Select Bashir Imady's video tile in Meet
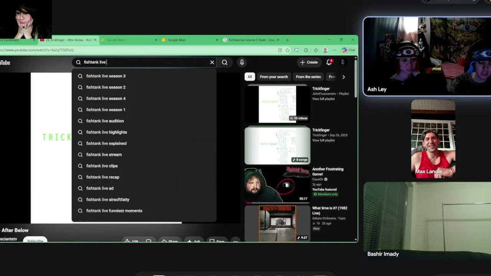491x276 pixels. click(x=427, y=222)
